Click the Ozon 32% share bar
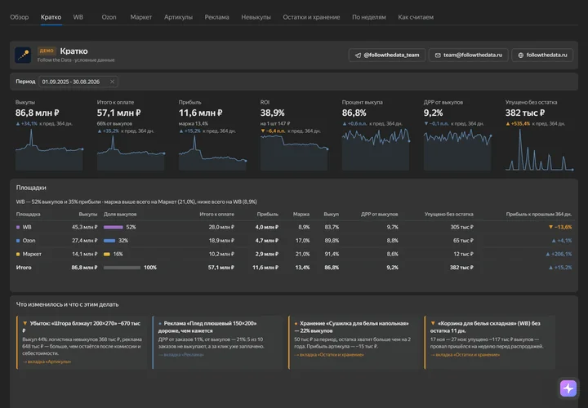The height and width of the screenshot is (408, 588). 109,241
